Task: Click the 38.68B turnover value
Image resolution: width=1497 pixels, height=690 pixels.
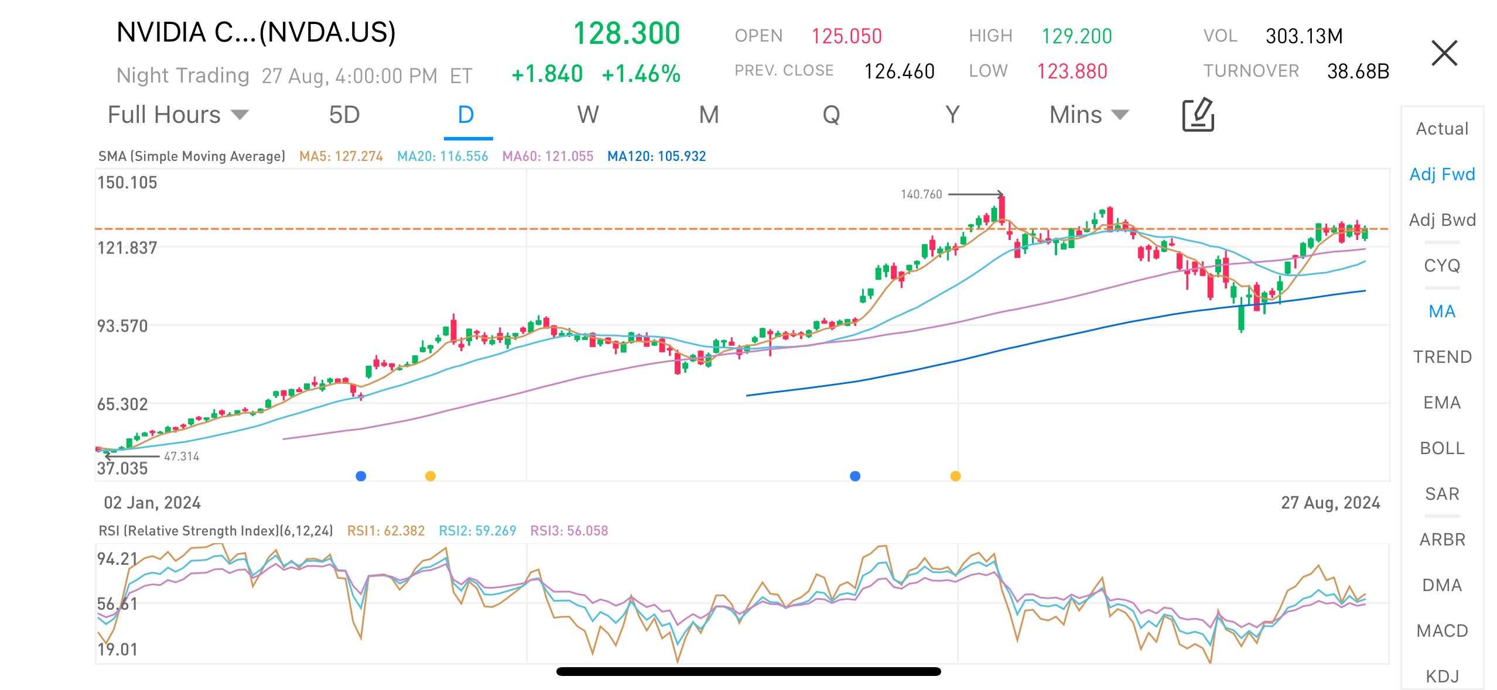Action: pyautogui.click(x=1358, y=71)
